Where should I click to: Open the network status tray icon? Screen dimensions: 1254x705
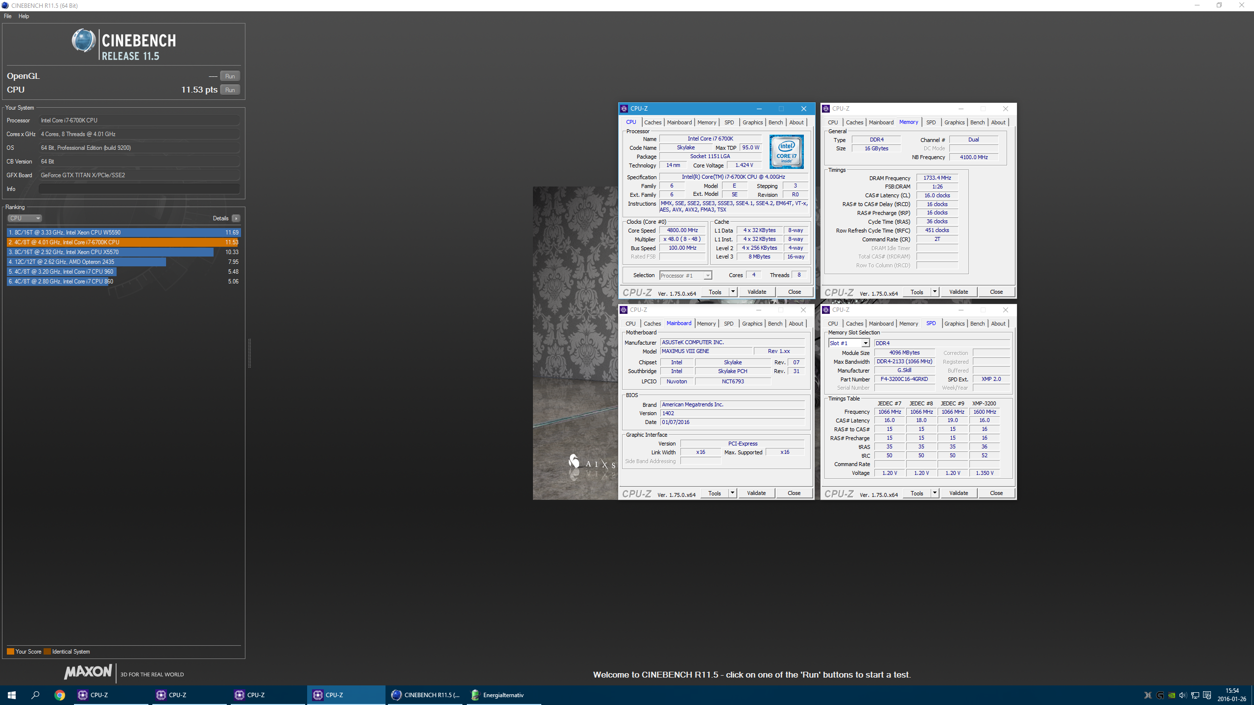click(1195, 695)
